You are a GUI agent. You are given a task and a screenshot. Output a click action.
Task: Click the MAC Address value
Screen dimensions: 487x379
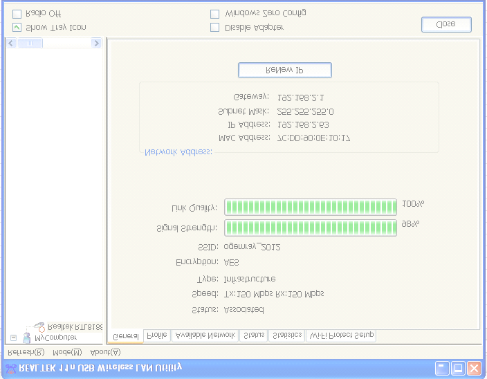point(313,138)
